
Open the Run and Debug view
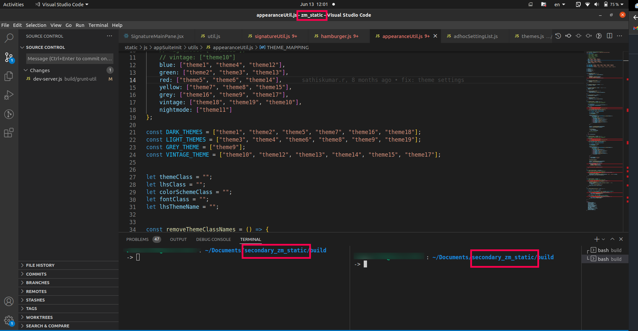tap(9, 95)
